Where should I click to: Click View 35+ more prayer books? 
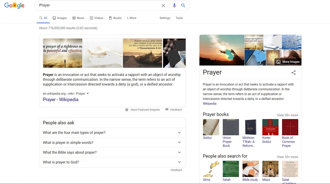click(x=287, y=115)
